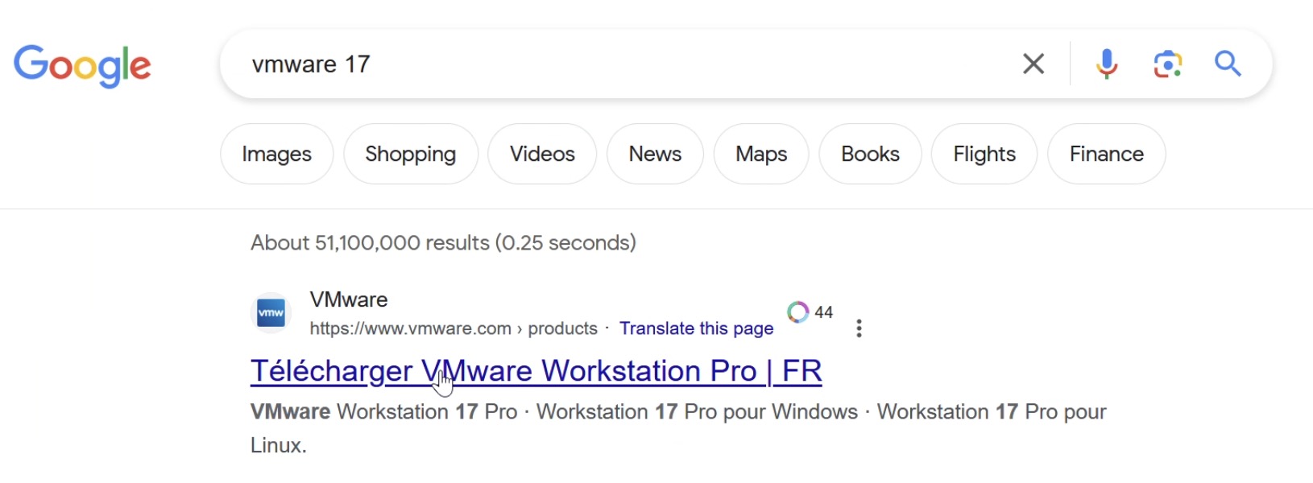The image size is (1313, 483).
Task: Open the Flights filter
Action: click(x=984, y=154)
